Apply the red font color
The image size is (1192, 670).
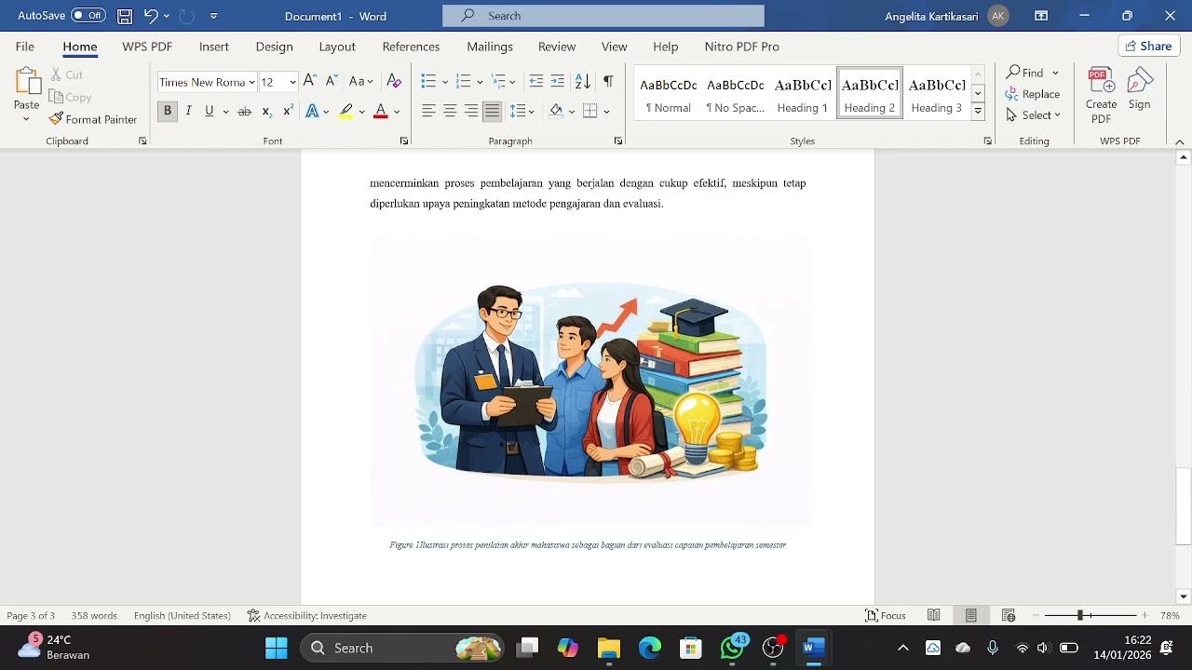tap(380, 111)
